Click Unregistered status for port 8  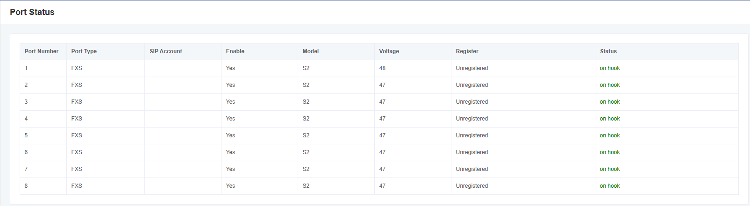(472, 186)
